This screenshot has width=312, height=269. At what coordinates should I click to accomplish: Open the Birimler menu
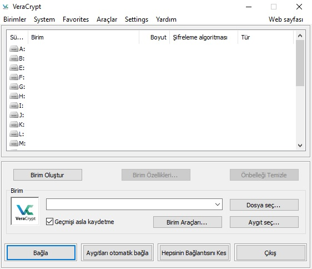15,19
